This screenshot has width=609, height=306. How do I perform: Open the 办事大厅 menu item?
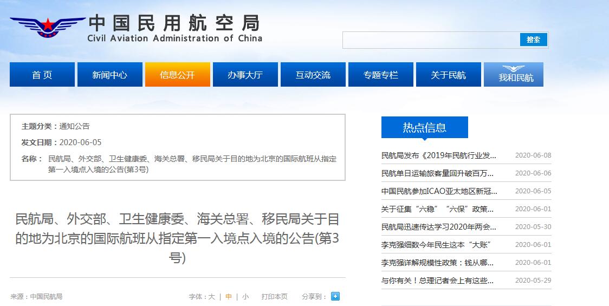tap(245, 75)
